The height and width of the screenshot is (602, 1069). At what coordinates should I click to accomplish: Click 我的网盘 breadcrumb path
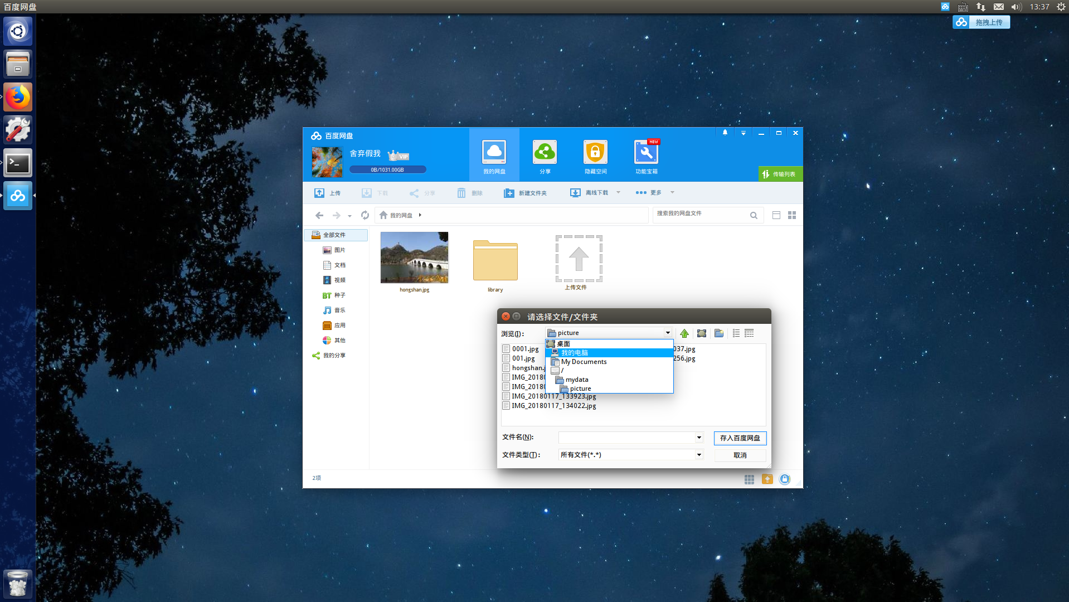401,215
